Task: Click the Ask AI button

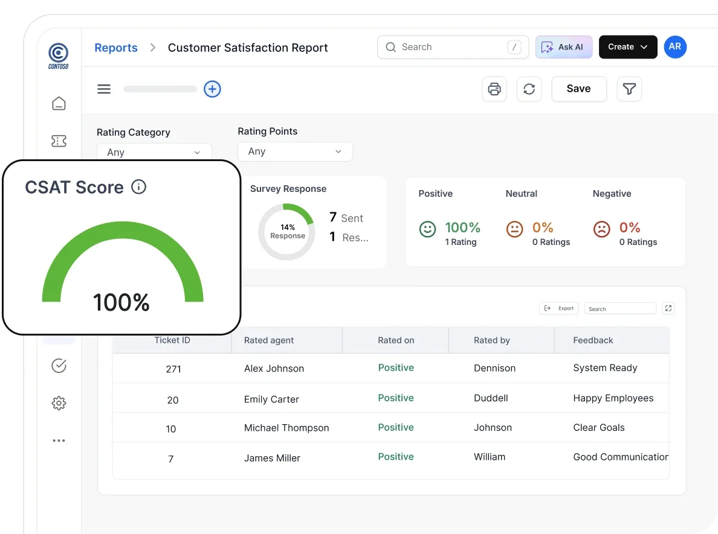Action: click(x=564, y=46)
